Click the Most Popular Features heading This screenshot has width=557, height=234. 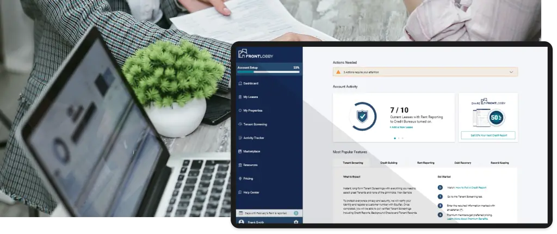click(350, 152)
